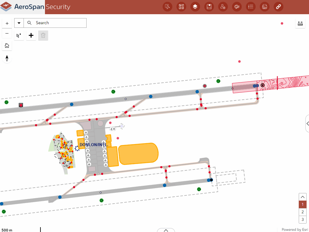
Task: Expand the collapsed side panel chevron
Action: click(x=307, y=124)
